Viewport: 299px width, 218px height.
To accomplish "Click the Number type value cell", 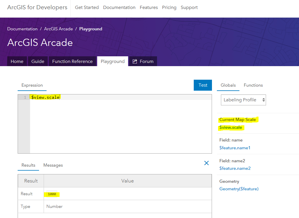I will (x=55, y=206).
